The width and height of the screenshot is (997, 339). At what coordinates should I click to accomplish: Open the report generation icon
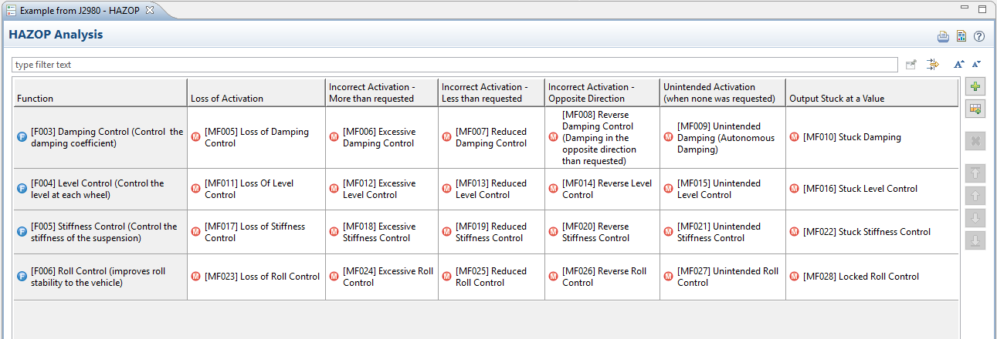pos(961,36)
